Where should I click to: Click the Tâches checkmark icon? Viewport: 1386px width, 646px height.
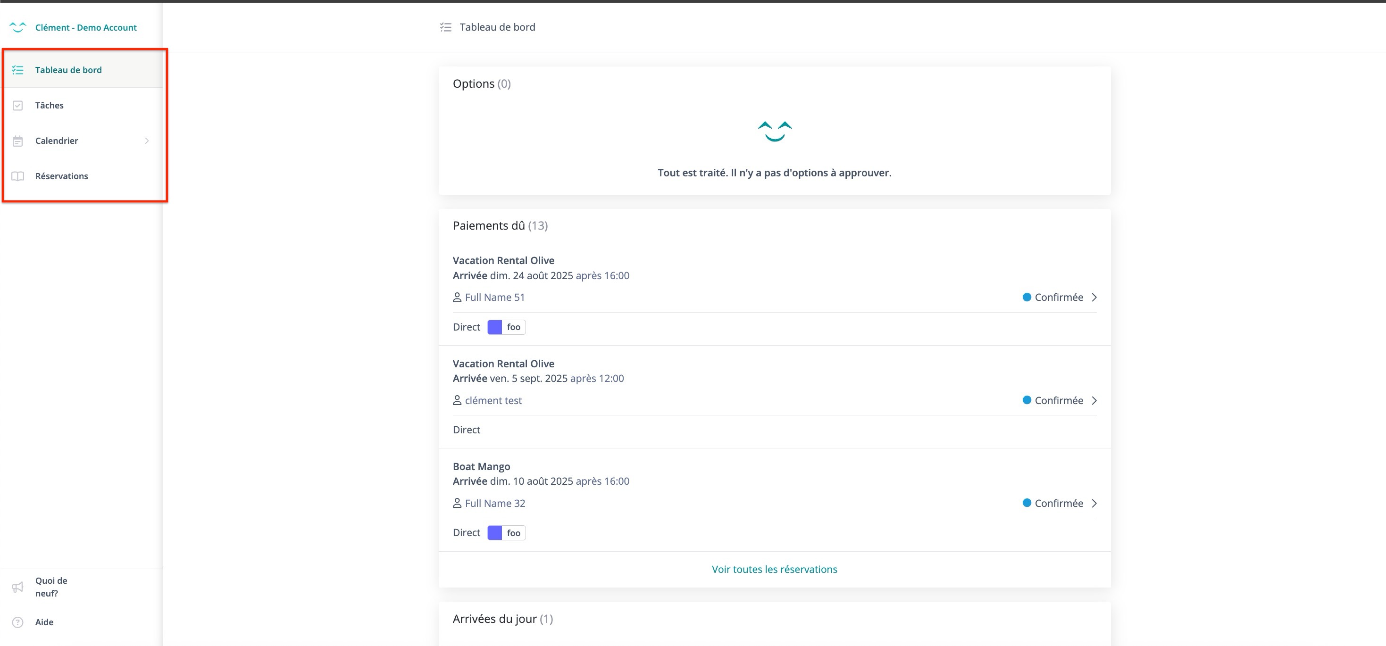coord(18,106)
